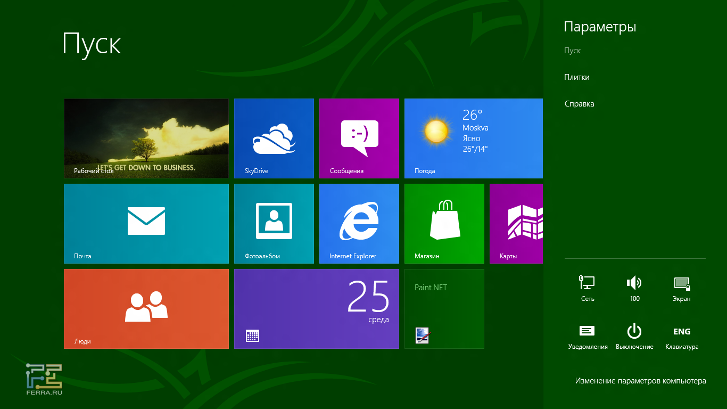Open the volume control showing 100
This screenshot has width=727, height=409.
point(634,288)
